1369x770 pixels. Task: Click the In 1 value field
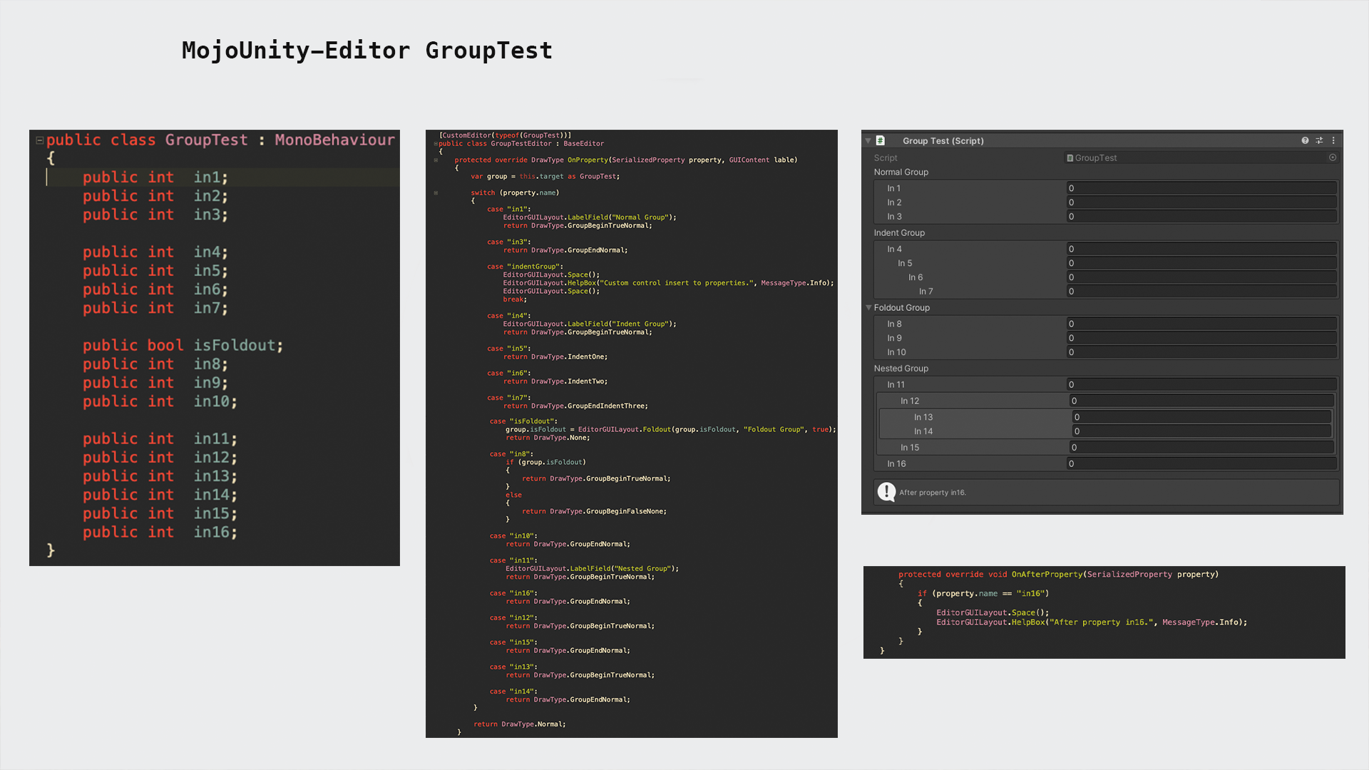1201,188
